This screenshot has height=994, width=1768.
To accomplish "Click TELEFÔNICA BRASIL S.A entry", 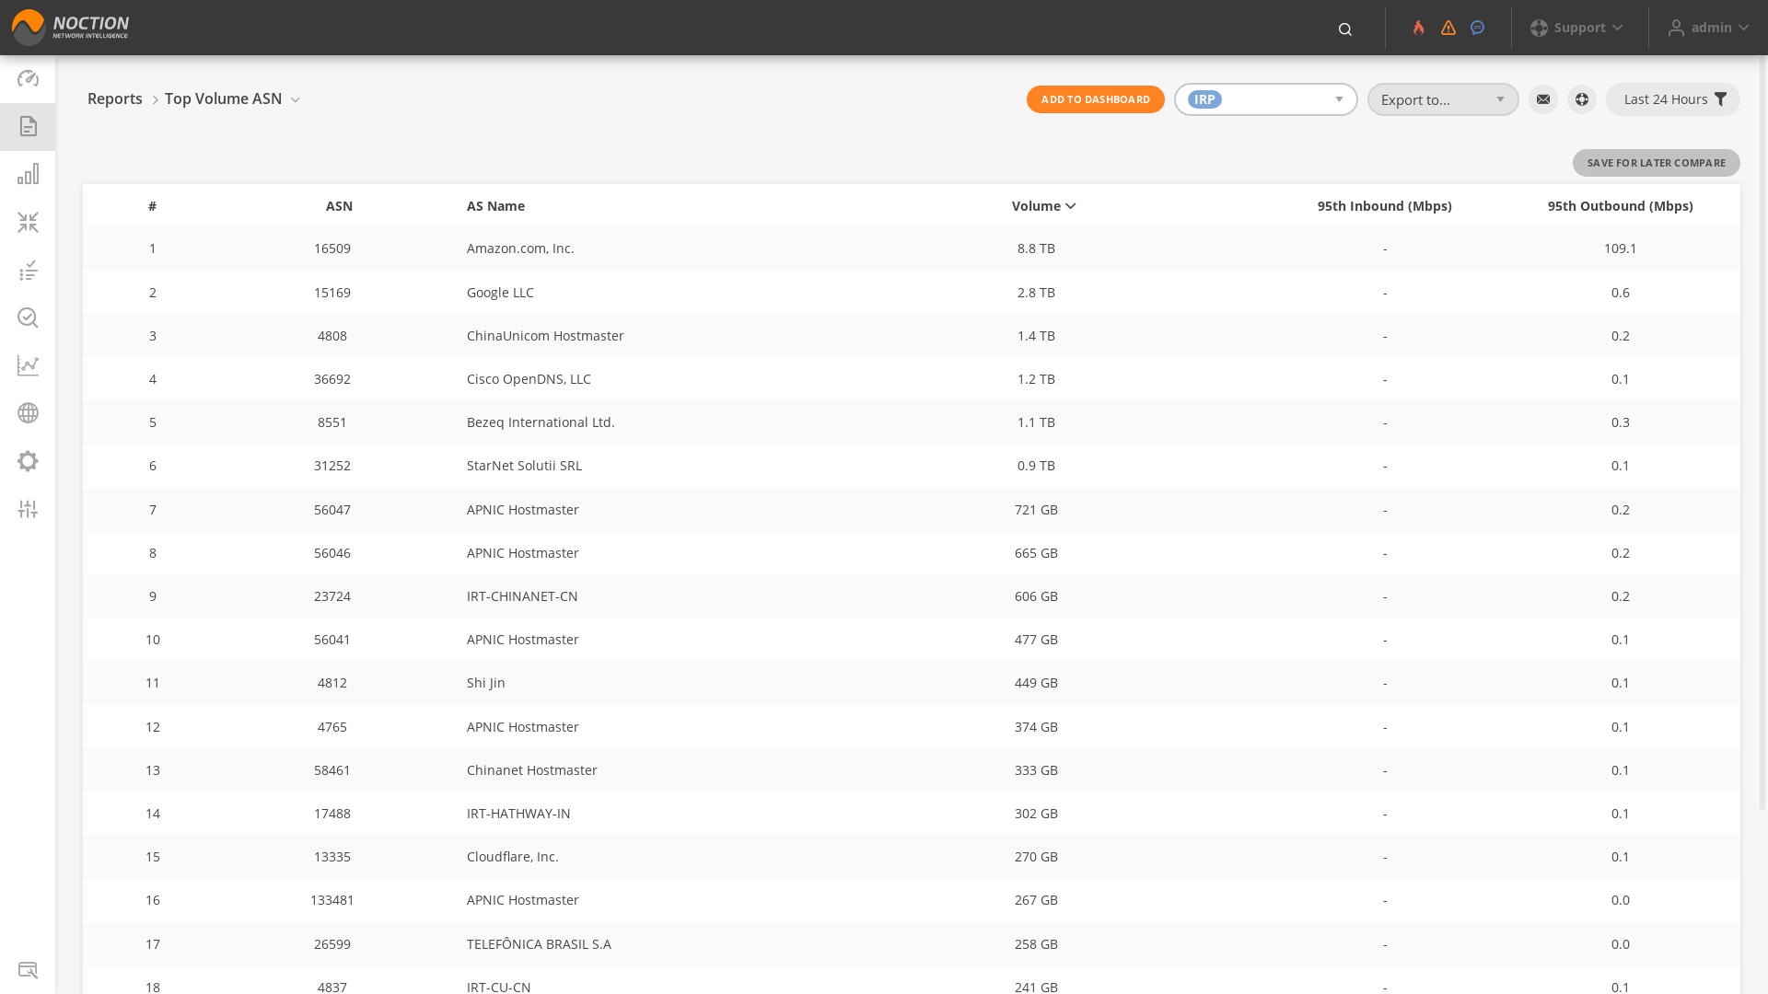I will [x=539, y=943].
